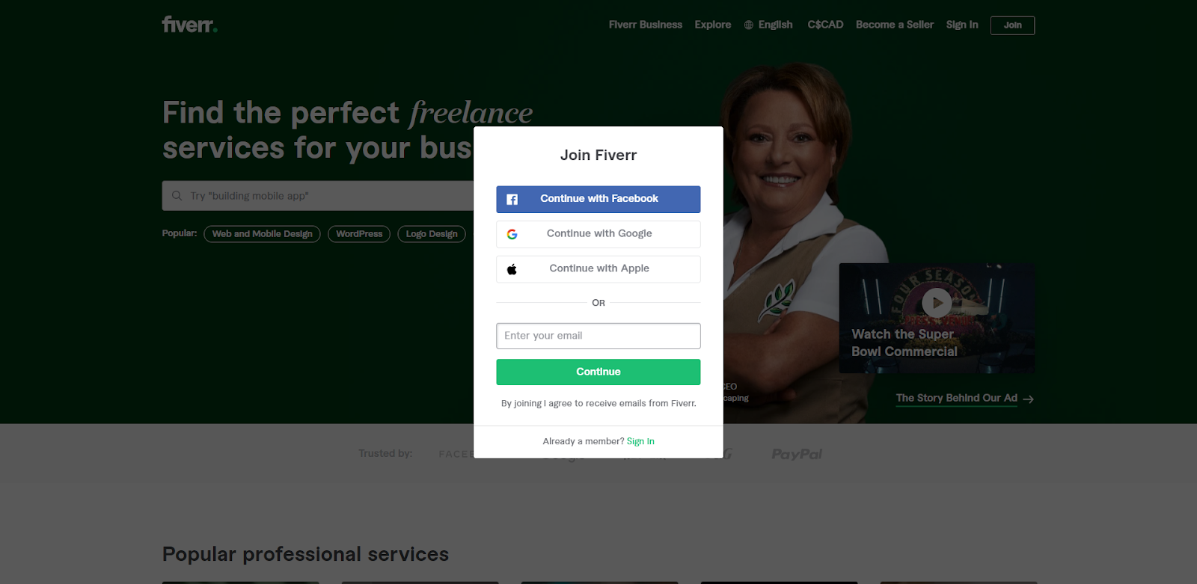The width and height of the screenshot is (1197, 584).
Task: Select Web and Mobile Design tag
Action: point(263,234)
